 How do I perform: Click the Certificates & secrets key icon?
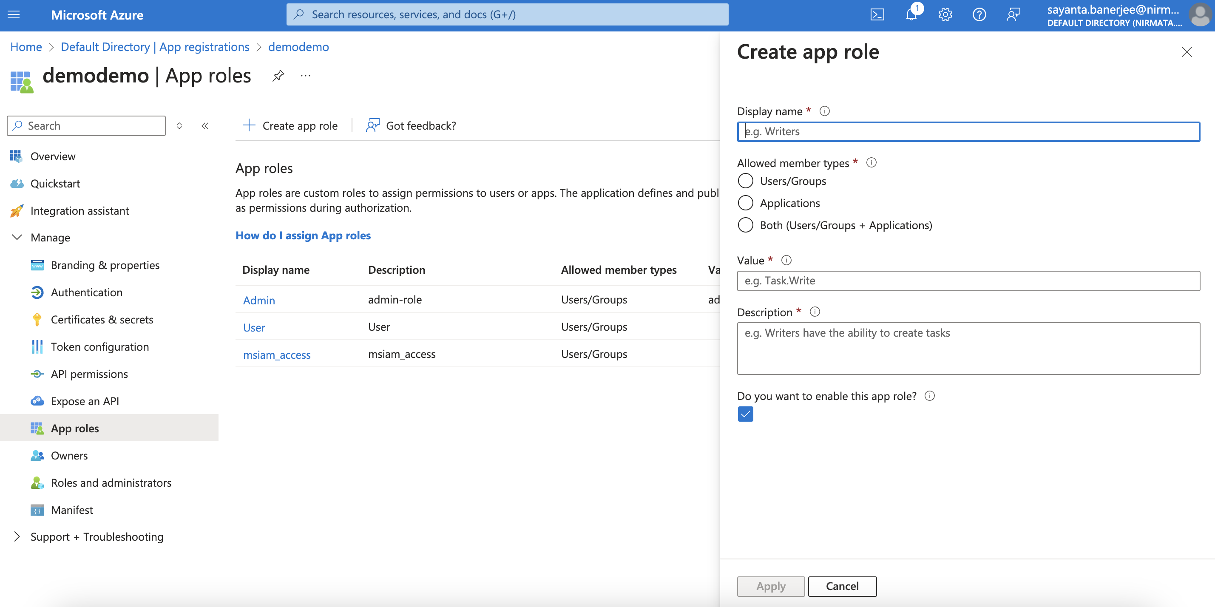point(37,319)
